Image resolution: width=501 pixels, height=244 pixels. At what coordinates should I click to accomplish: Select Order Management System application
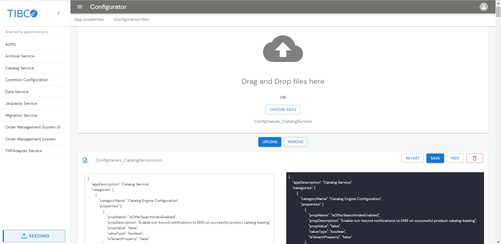pyautogui.click(x=35, y=139)
